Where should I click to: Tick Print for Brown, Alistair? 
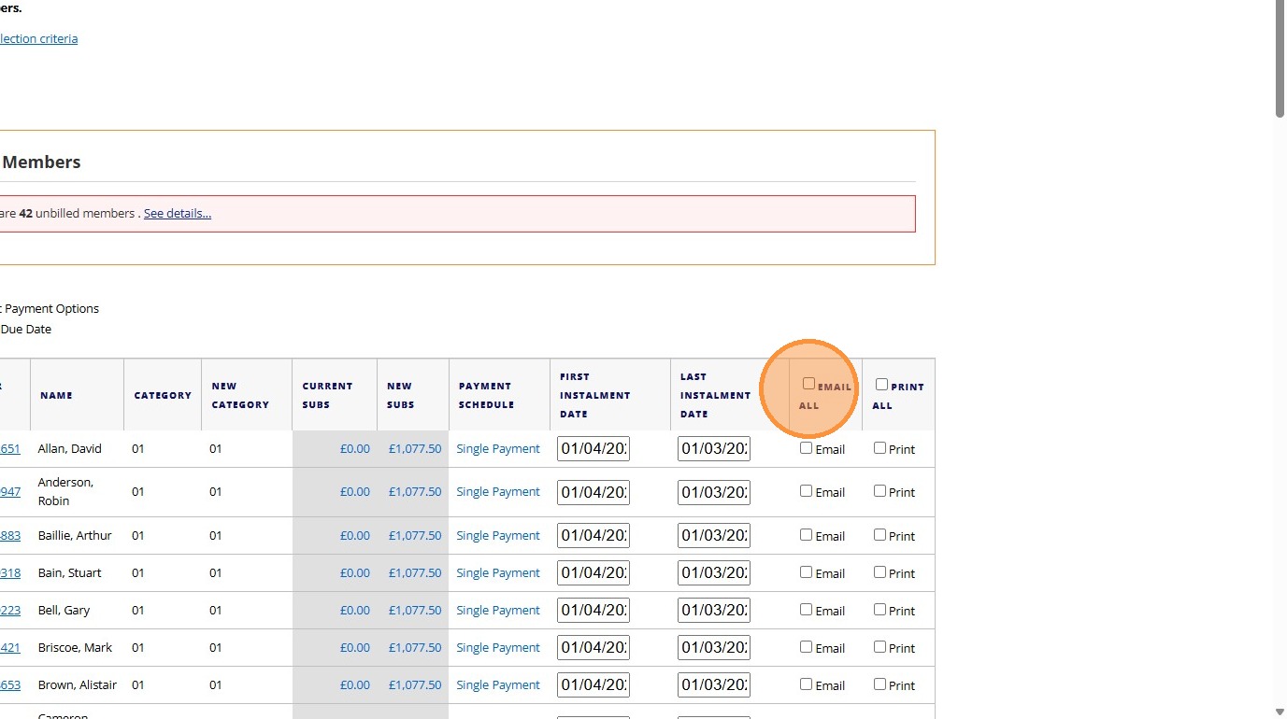tap(879, 684)
